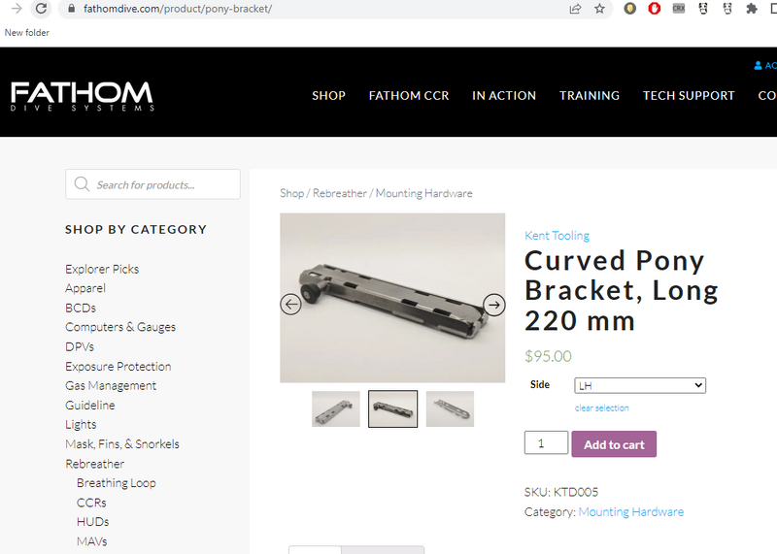The image size is (777, 554).
Task: Click the search magnifier icon
Action: coord(82,184)
